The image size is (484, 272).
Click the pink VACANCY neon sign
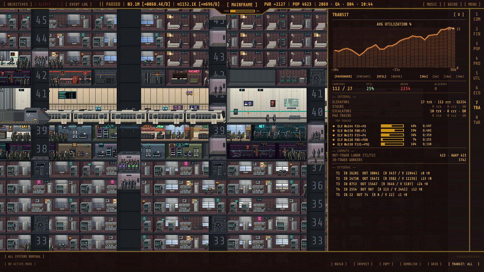click(194, 72)
